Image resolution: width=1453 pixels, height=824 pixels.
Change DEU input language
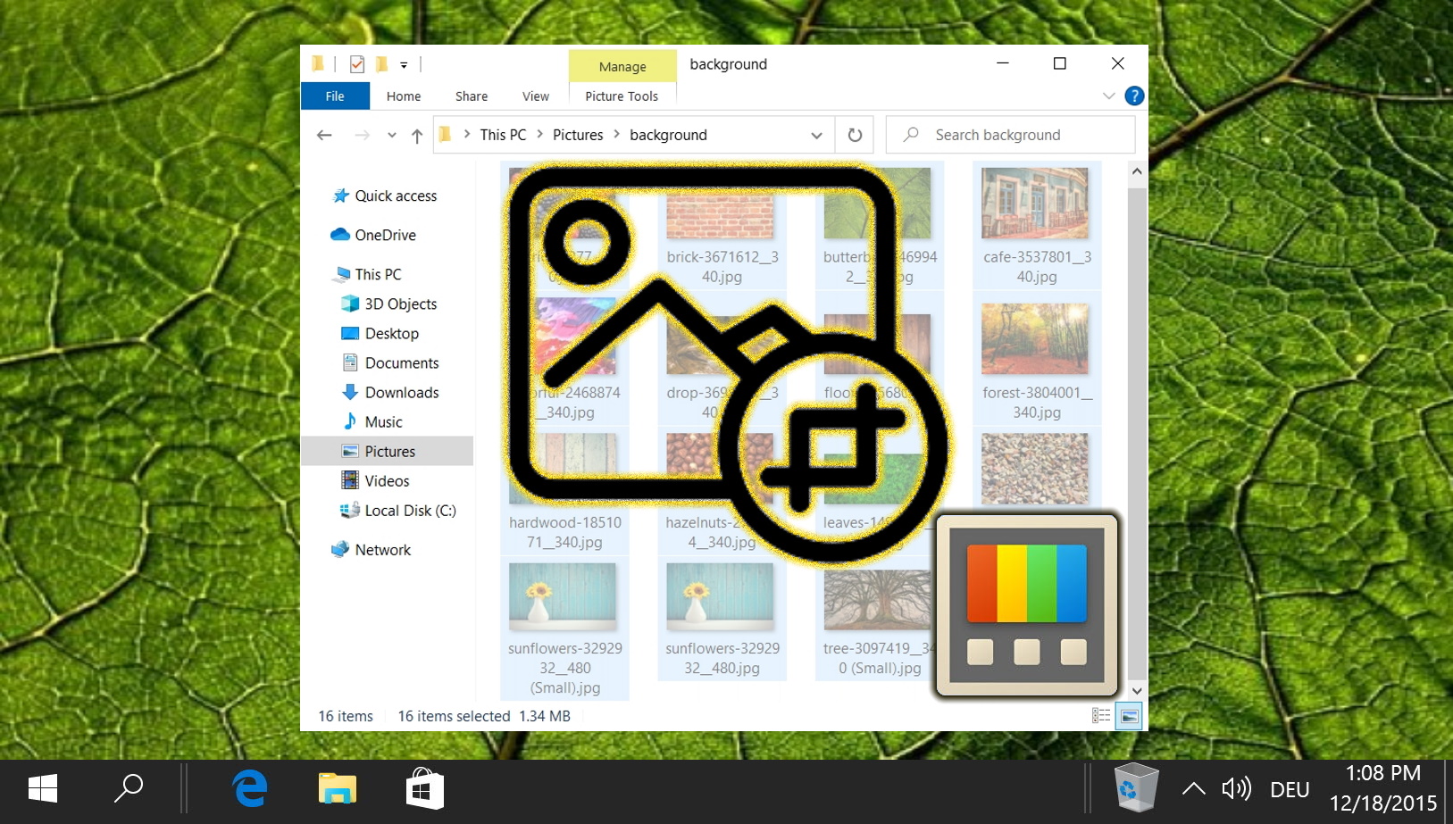(x=1290, y=789)
